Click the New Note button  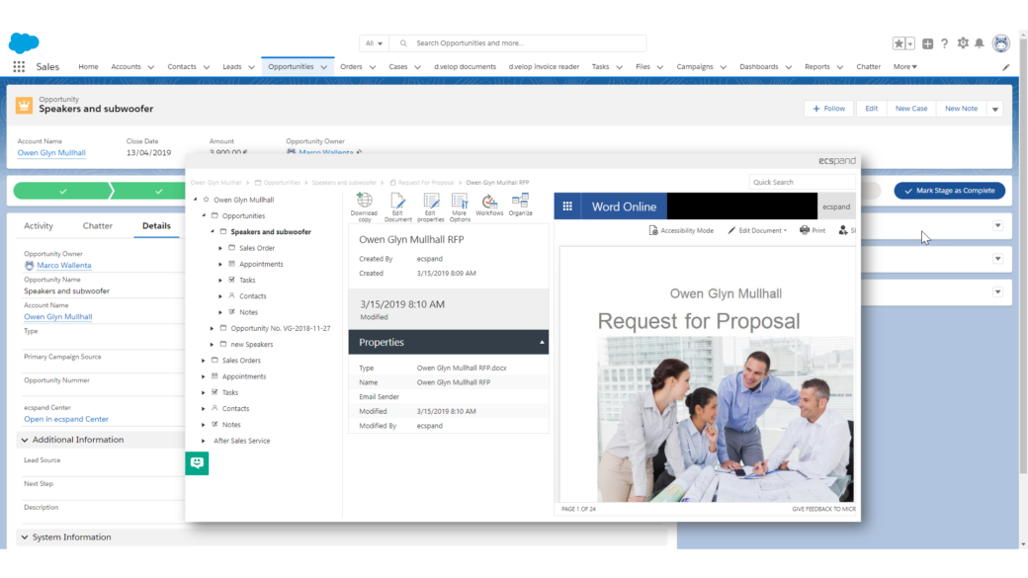click(961, 109)
